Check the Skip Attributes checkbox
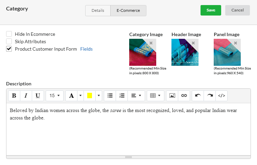The width and height of the screenshot is (257, 165). (x=9, y=42)
